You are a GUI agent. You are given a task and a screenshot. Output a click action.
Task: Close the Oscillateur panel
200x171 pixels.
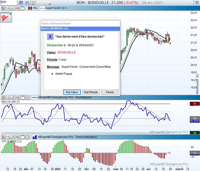[x=27, y=97]
